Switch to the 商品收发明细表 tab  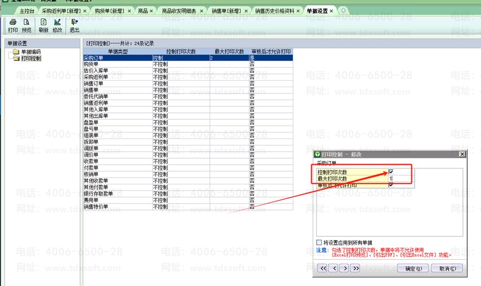coord(179,11)
